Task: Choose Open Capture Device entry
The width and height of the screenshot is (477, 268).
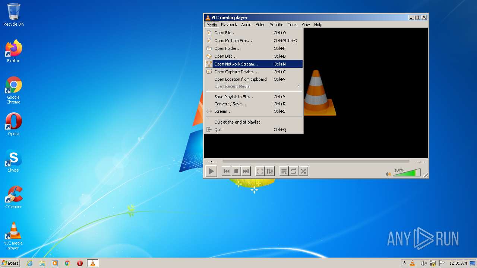Action: [x=254, y=72]
